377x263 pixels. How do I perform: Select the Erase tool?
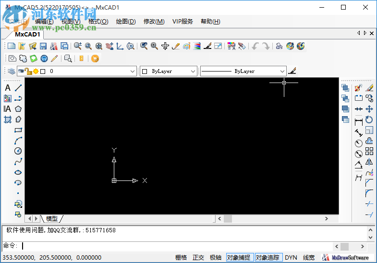pyautogui.click(x=369, y=88)
